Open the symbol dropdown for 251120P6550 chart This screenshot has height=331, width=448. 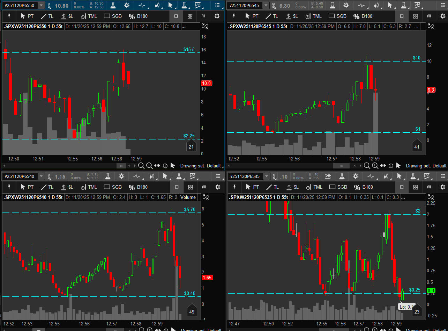(41, 5)
